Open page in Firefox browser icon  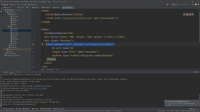tap(190, 14)
